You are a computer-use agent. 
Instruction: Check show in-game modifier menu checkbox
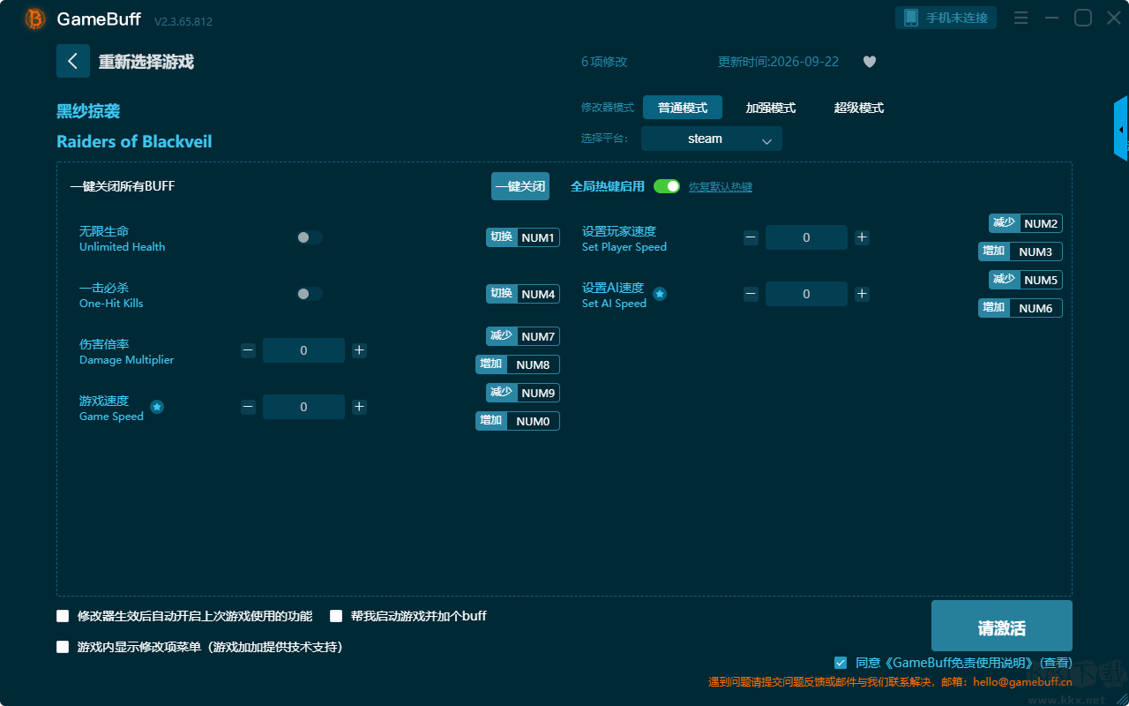[63, 647]
